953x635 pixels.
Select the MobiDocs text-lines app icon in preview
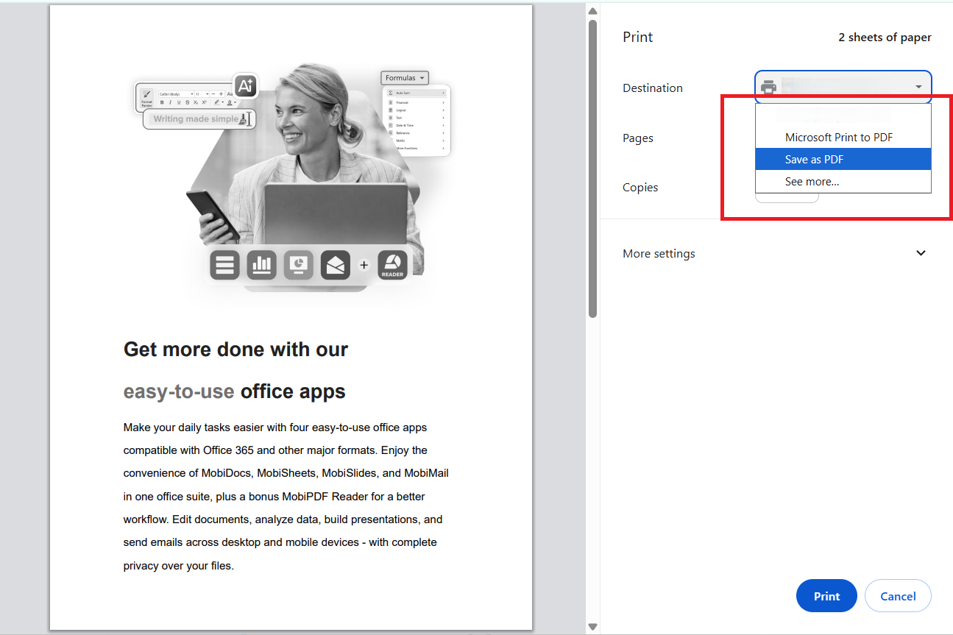pos(224,265)
